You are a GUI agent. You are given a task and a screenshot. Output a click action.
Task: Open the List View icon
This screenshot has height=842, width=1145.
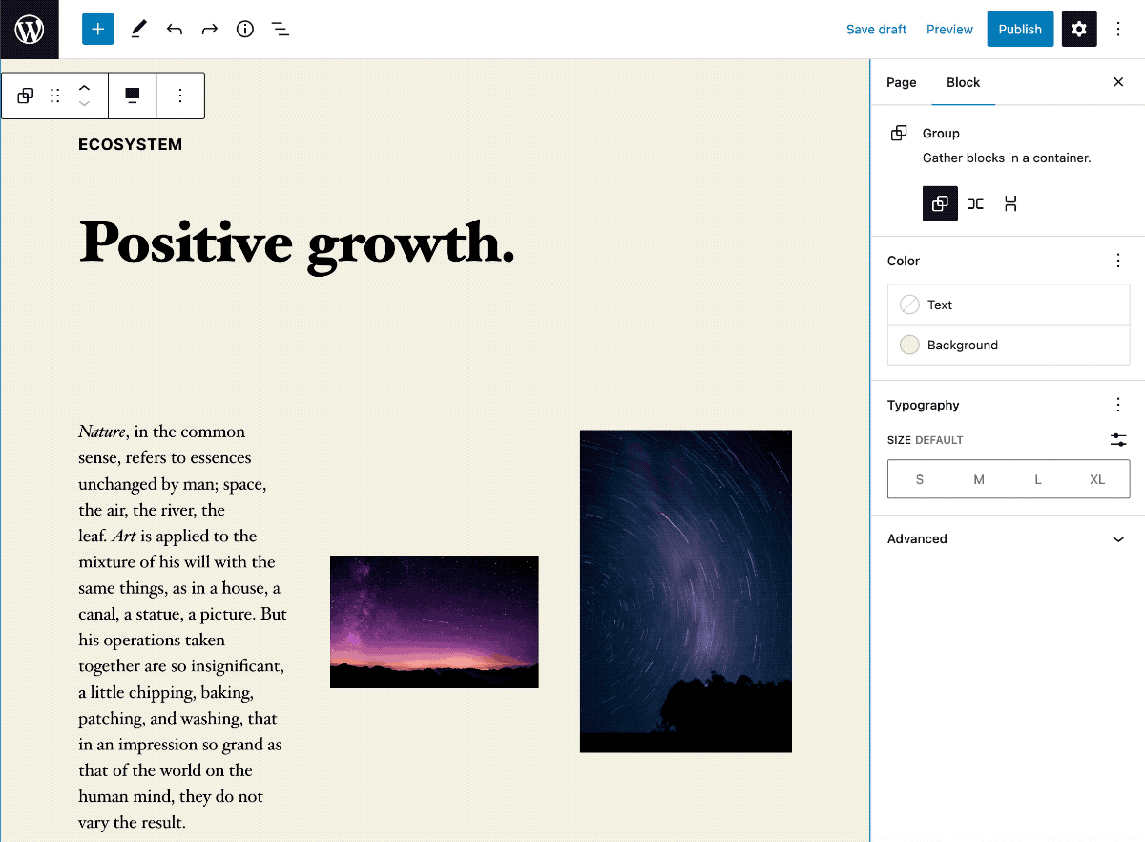(281, 30)
